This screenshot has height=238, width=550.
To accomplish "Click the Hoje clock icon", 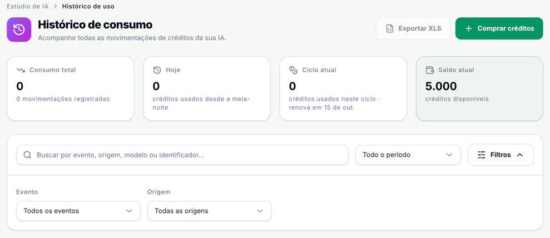I will point(157,70).
